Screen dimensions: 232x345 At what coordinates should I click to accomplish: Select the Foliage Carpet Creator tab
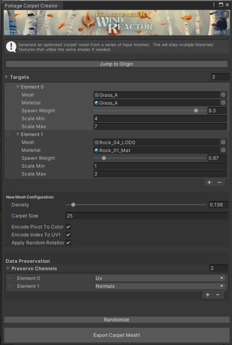31,6
